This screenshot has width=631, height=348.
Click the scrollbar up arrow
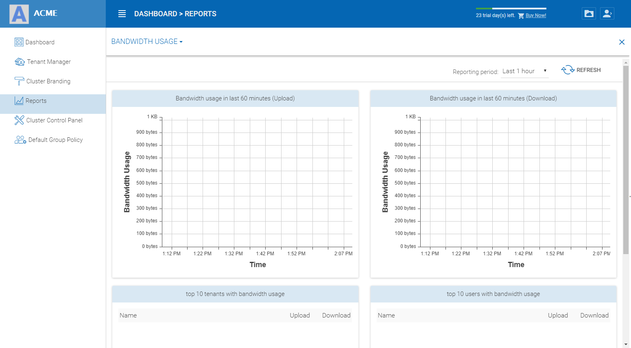pyautogui.click(x=626, y=62)
